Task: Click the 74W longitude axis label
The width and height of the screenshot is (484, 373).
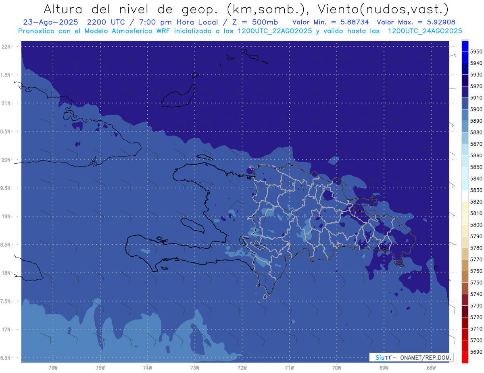Action: [x=148, y=367]
